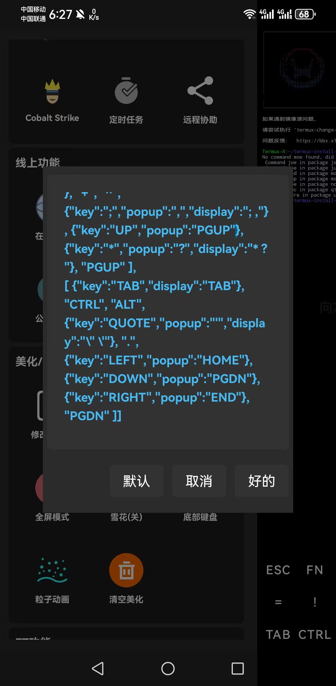Tap the Android recent apps button
This screenshot has height=686, width=336.
coord(238,669)
